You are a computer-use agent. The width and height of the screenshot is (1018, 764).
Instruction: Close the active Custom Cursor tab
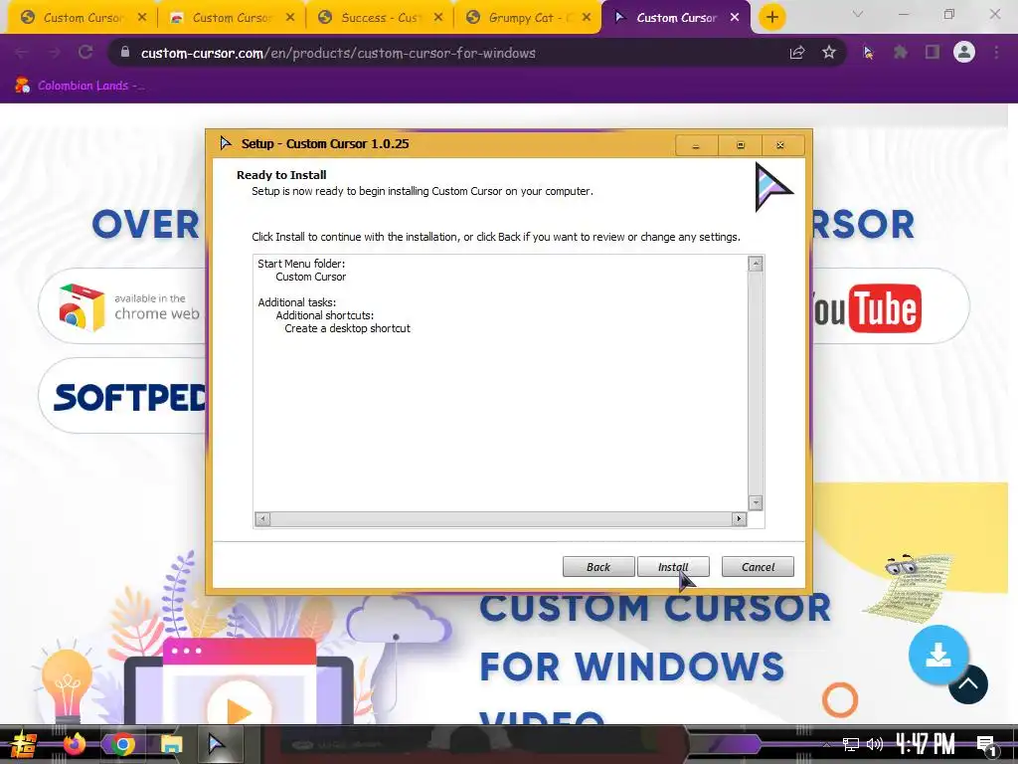(x=735, y=18)
